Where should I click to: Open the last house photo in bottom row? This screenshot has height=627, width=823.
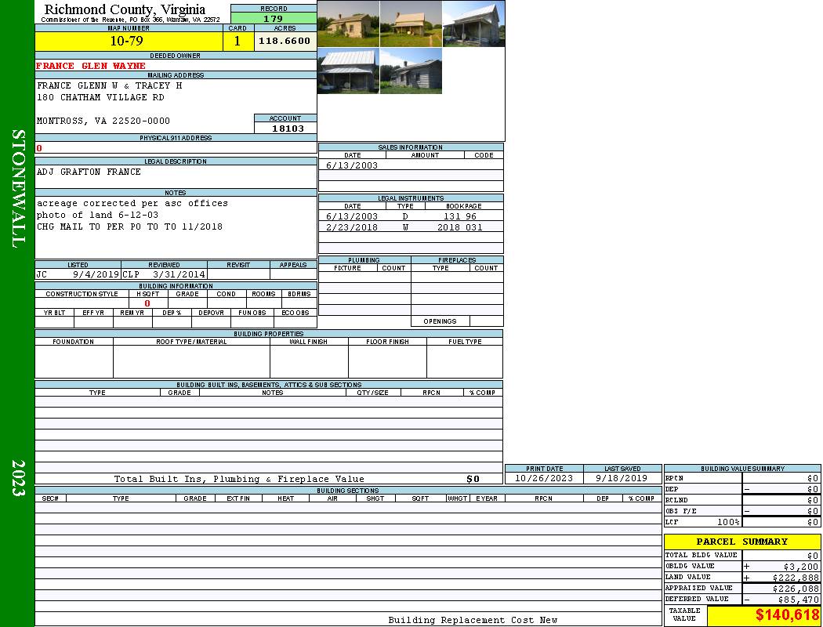pyautogui.click(x=411, y=71)
